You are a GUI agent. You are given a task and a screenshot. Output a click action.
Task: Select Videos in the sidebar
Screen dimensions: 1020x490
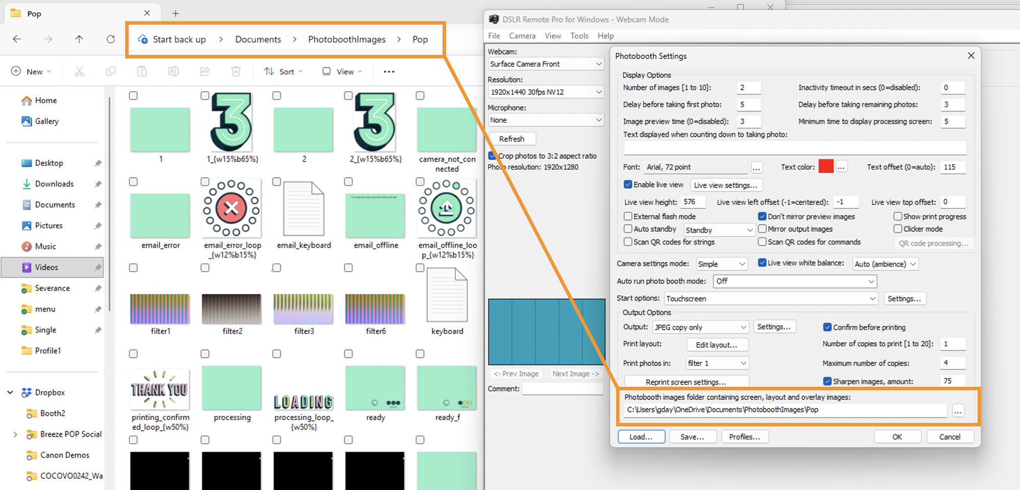52,267
